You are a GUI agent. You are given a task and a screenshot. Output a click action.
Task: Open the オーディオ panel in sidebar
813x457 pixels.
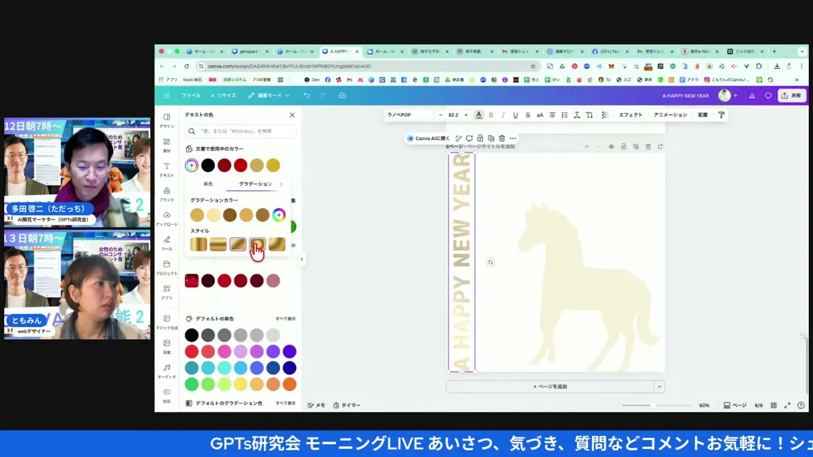[167, 371]
